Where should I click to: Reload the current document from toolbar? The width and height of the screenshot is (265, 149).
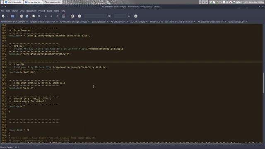tap(34, 16)
